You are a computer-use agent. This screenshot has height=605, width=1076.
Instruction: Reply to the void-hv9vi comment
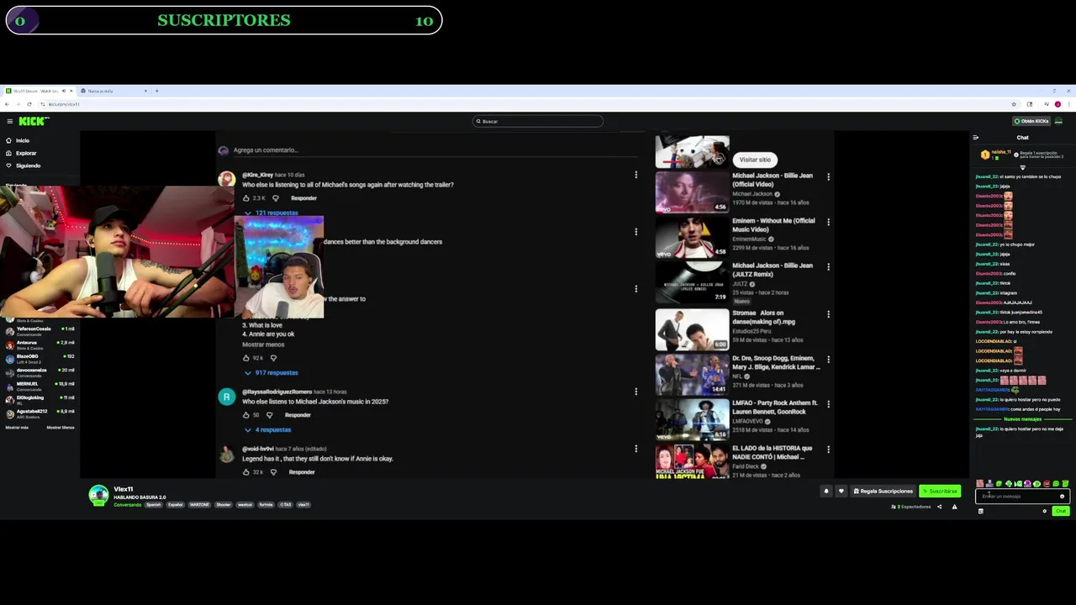point(302,472)
